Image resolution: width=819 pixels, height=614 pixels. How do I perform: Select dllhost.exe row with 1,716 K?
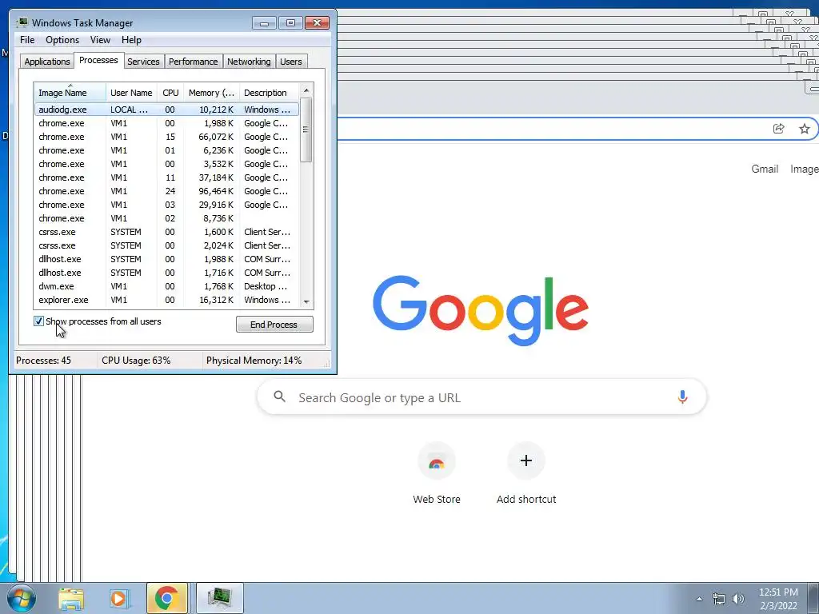tap(166, 273)
